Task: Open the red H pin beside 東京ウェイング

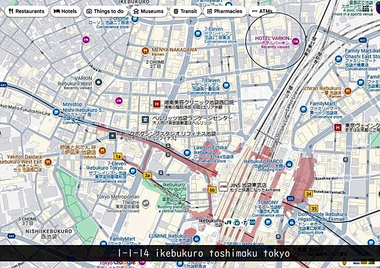Action: pos(338,128)
